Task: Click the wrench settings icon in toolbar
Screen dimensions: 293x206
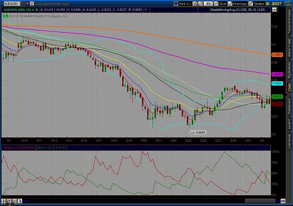Action: (200, 4)
